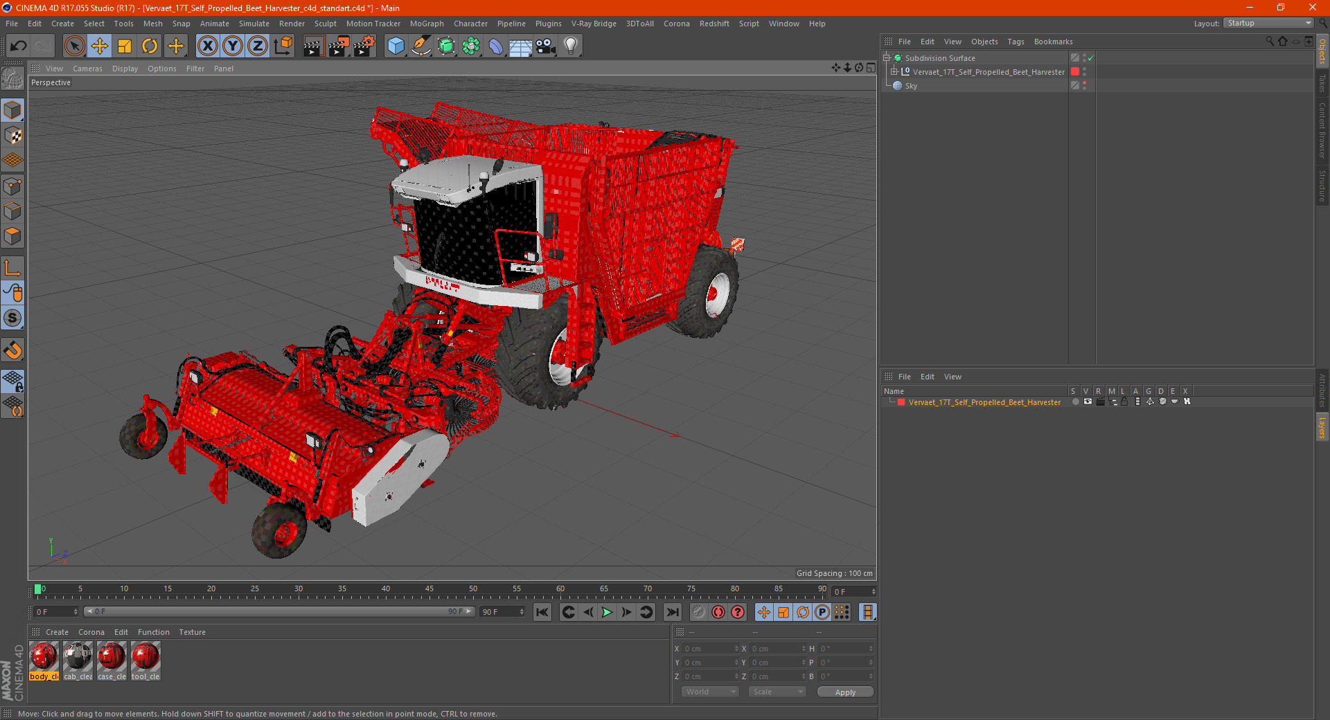This screenshot has width=1330, height=720.
Task: Click harvester layer red color swatch
Action: (x=1075, y=72)
